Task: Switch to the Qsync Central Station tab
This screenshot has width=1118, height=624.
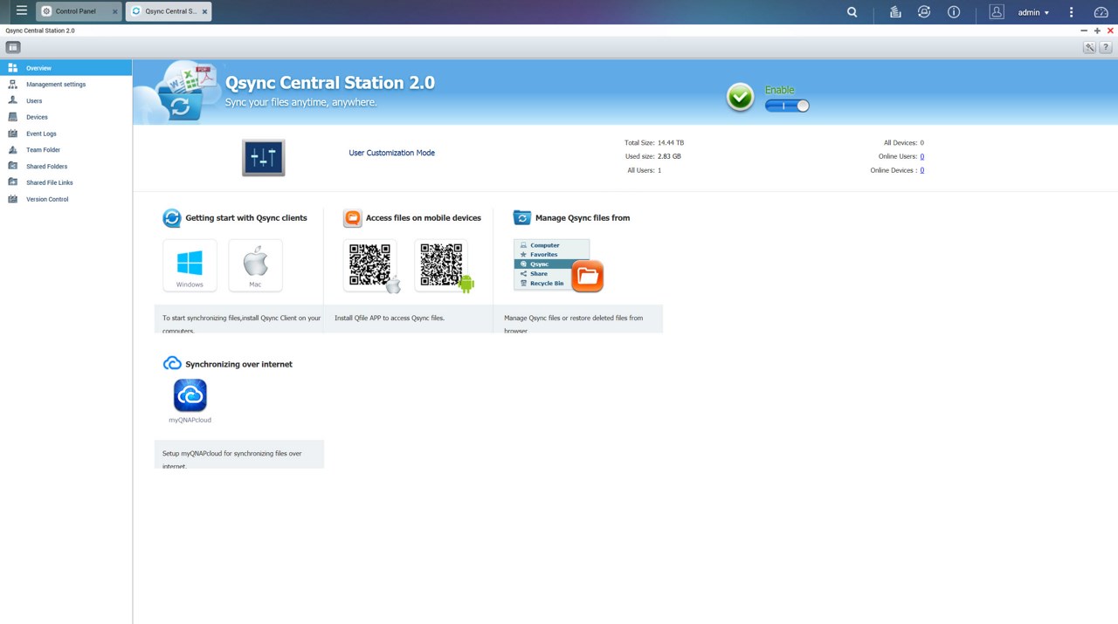Action: (169, 11)
